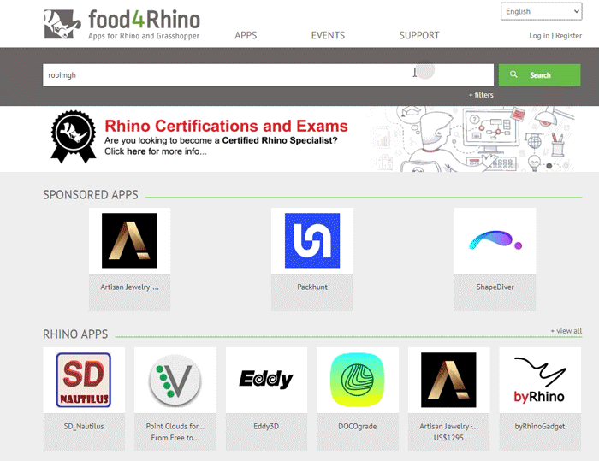
Task: Open the byRhino app icon
Action: (540, 380)
